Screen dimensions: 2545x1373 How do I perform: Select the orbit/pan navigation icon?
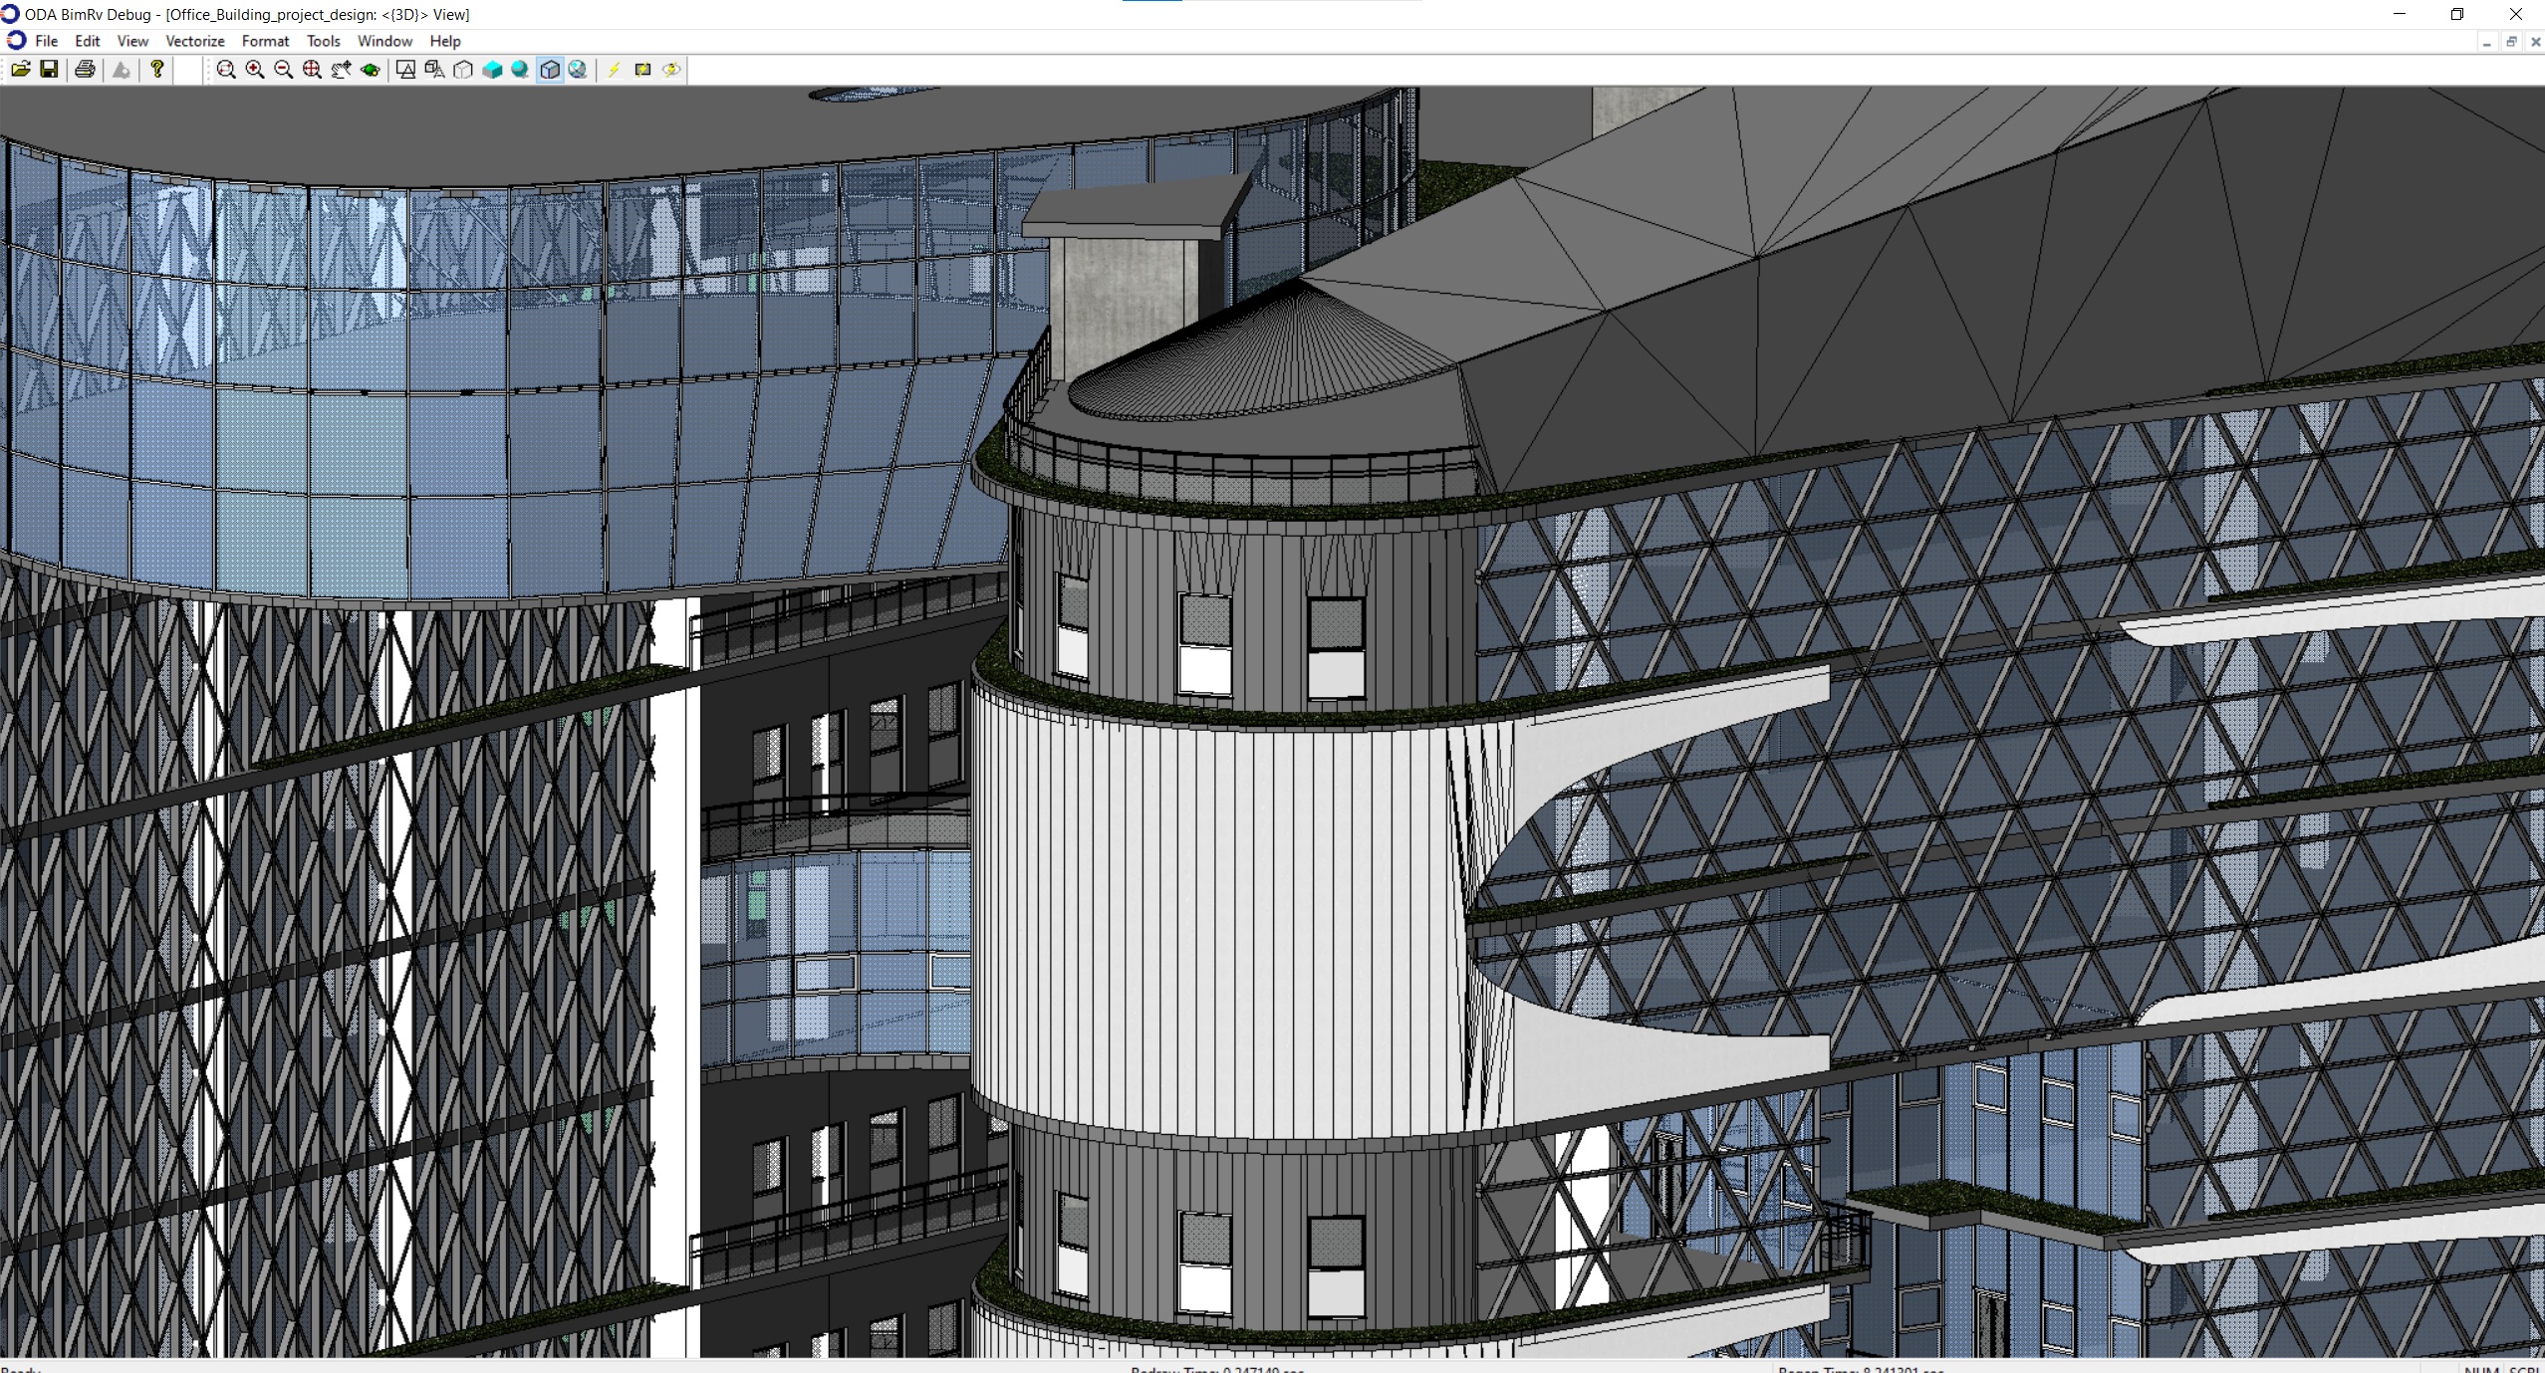coord(371,70)
